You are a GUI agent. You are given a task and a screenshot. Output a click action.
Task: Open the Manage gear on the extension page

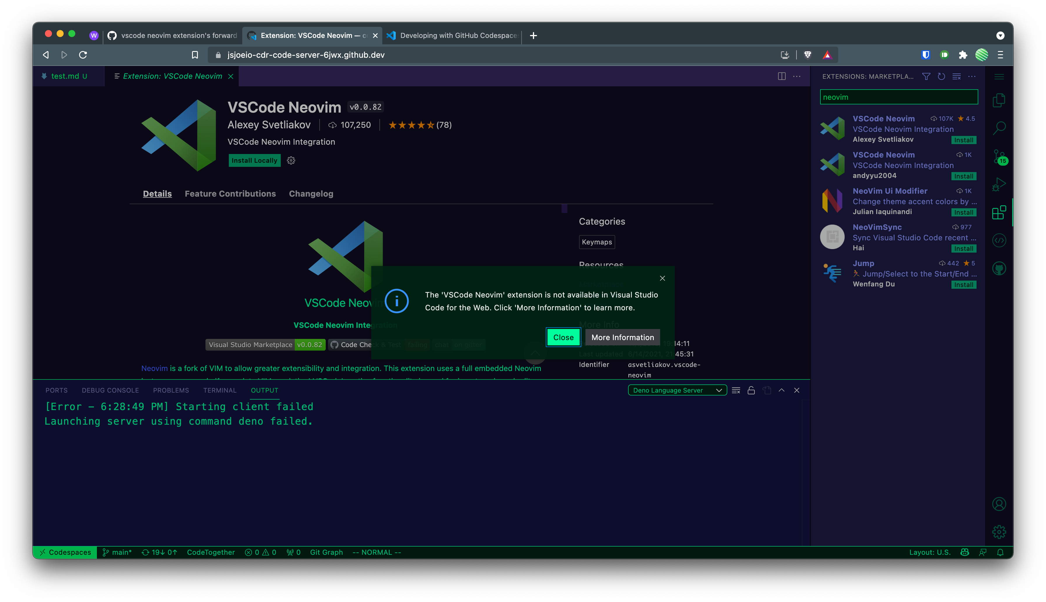(291, 160)
